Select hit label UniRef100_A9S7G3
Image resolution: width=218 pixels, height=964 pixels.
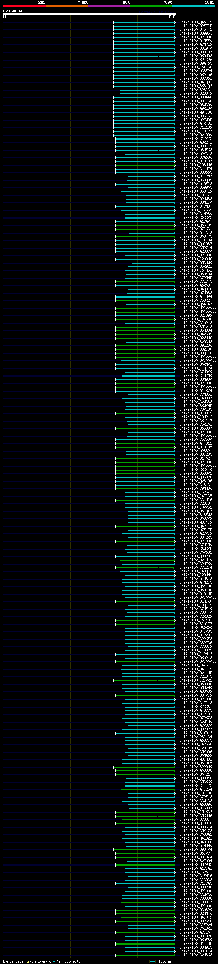(x=195, y=116)
